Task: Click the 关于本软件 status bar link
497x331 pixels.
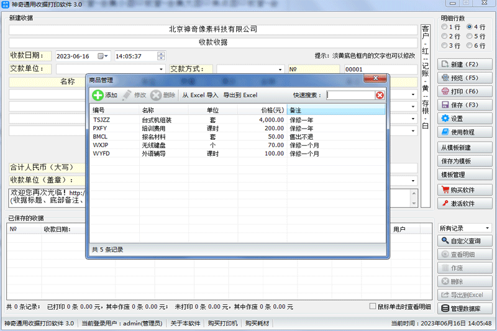Action: (x=186, y=323)
